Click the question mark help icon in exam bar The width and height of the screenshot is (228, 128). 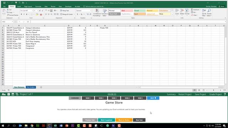click(x=225, y=94)
